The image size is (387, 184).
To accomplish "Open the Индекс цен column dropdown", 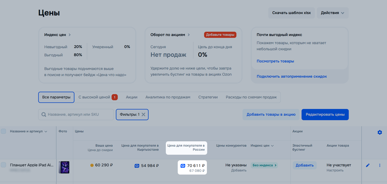I will (x=272, y=146).
